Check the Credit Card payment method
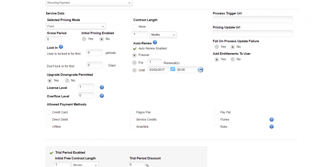The height and width of the screenshot is (167, 334). click(49, 112)
